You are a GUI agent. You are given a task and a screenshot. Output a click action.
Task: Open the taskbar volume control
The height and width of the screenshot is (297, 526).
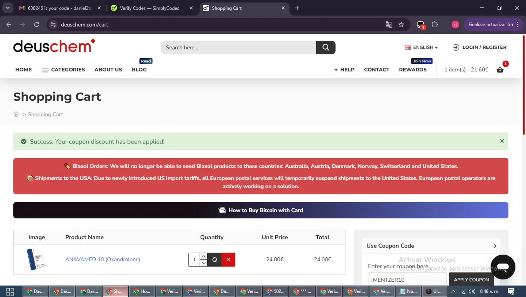(x=472, y=291)
